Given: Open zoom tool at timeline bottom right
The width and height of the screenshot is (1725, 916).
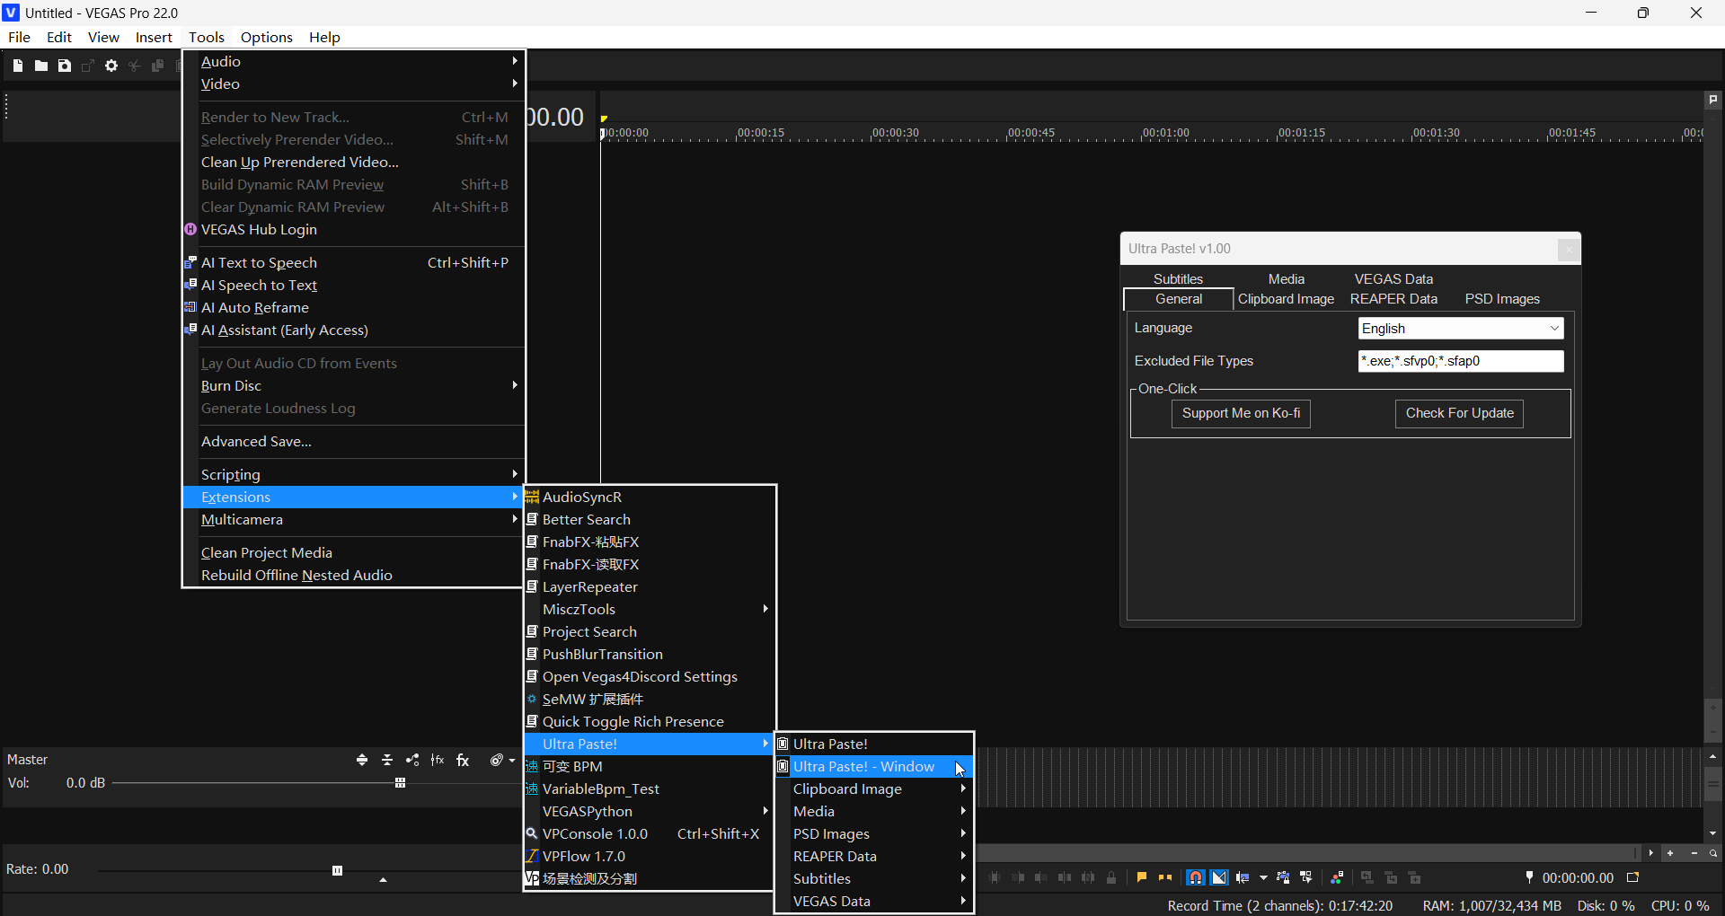Looking at the screenshot, I should click(x=1714, y=853).
